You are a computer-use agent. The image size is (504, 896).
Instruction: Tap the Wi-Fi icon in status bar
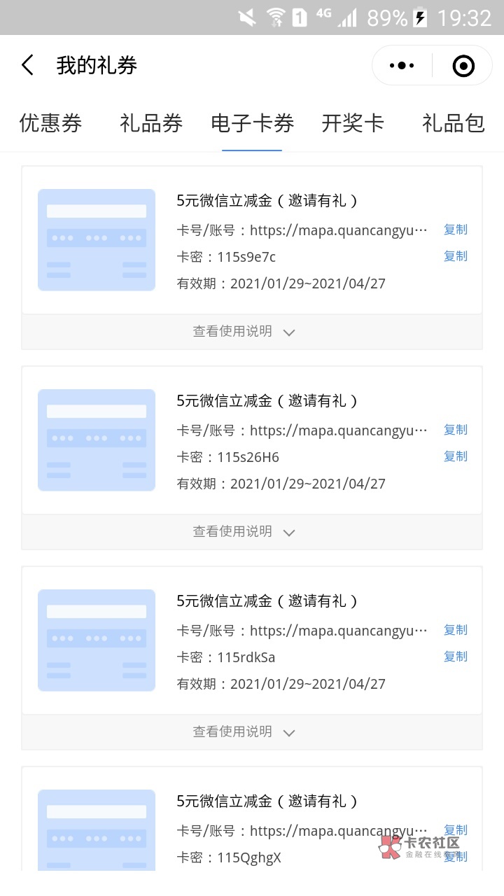[276, 17]
